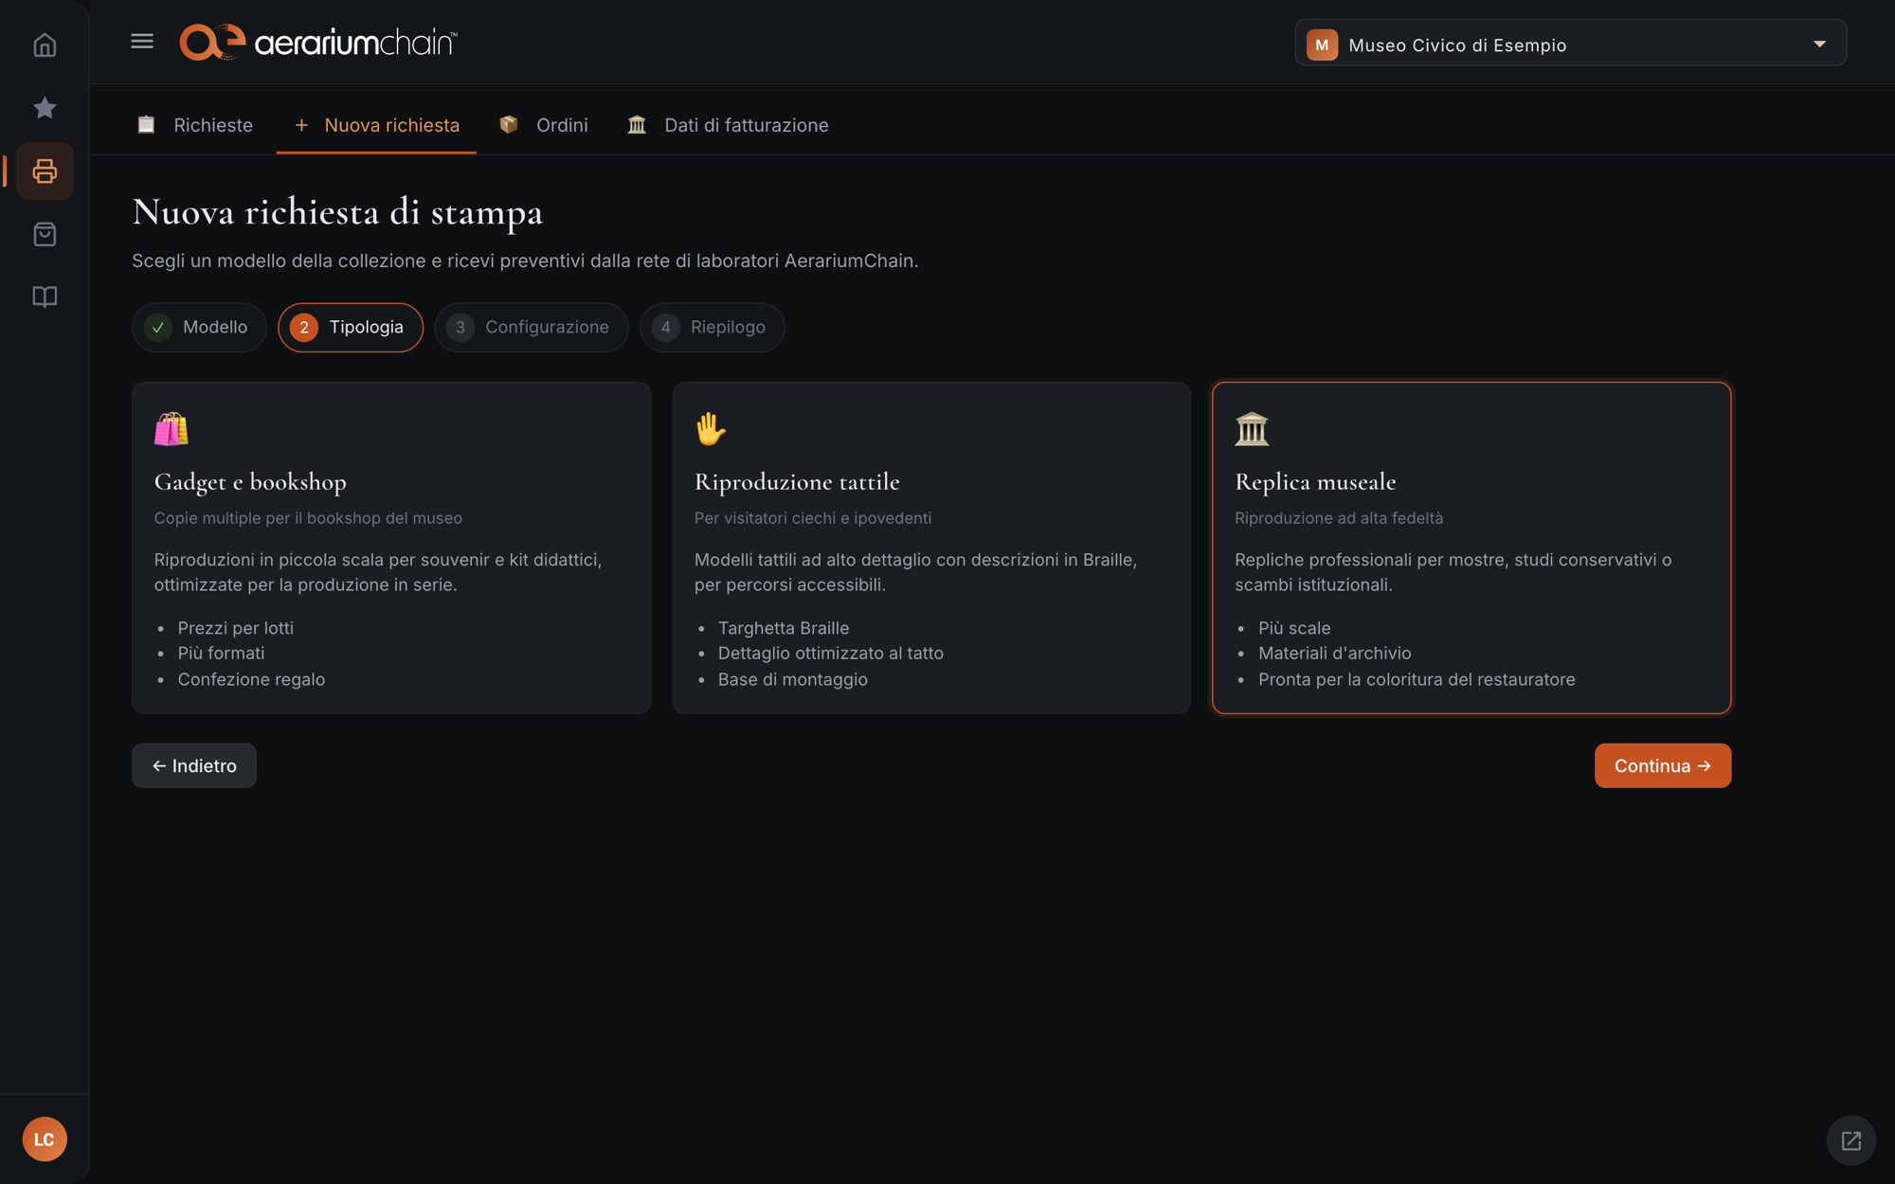Select the Configurazione step 3 pill

point(532,328)
